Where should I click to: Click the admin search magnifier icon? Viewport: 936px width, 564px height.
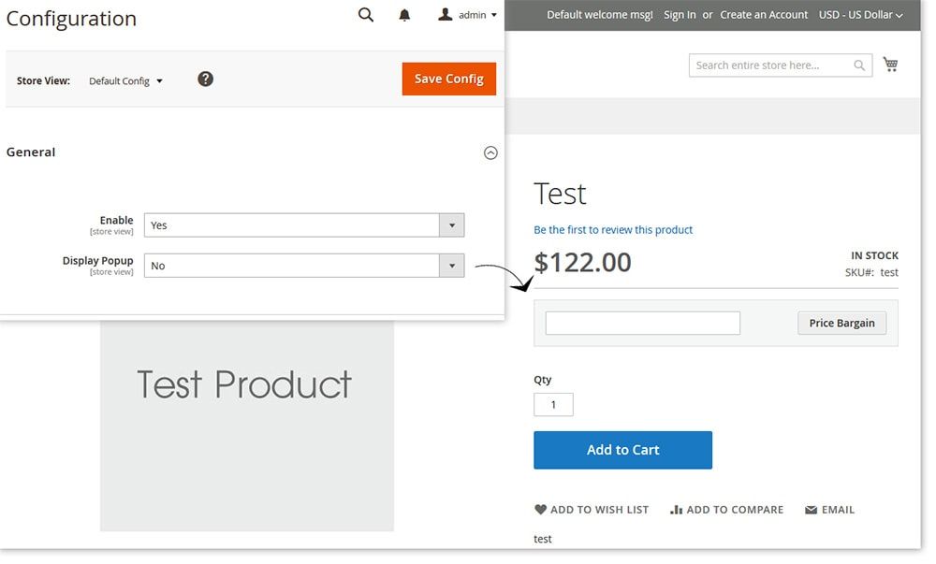(366, 15)
